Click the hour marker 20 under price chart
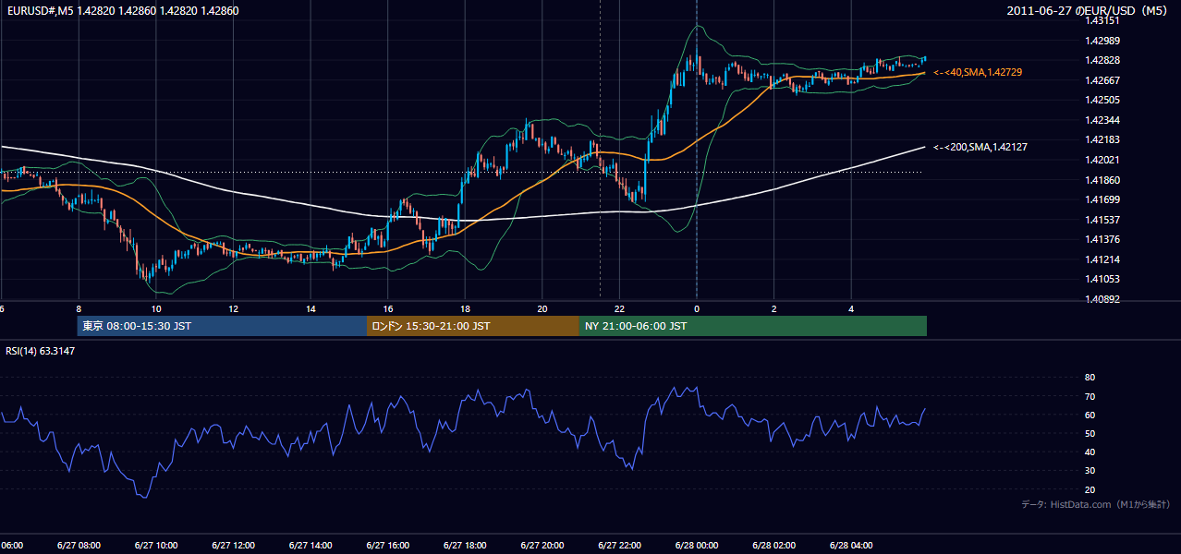This screenshot has height=554, width=1181. coord(542,309)
